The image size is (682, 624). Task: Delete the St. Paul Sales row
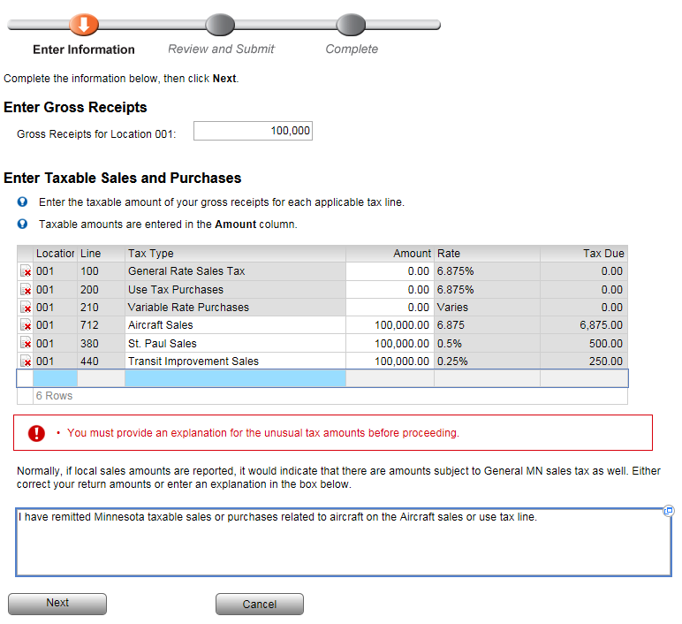pyautogui.click(x=26, y=344)
